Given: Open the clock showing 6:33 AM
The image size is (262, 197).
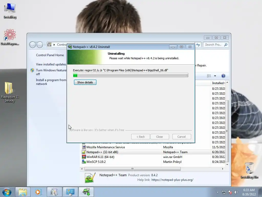Looking at the screenshot, I should click(249, 192).
